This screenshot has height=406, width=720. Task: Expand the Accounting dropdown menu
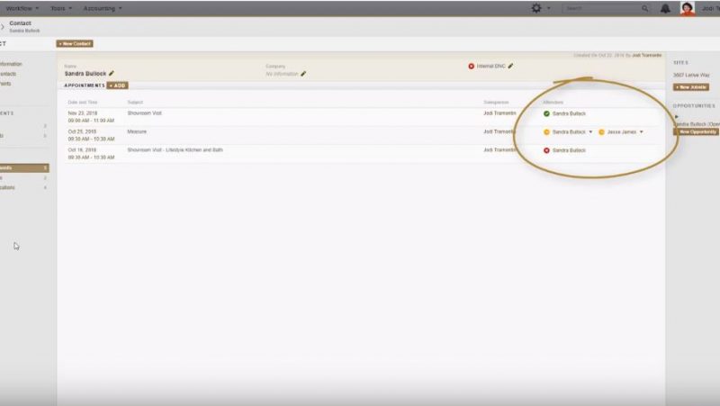tap(103, 8)
